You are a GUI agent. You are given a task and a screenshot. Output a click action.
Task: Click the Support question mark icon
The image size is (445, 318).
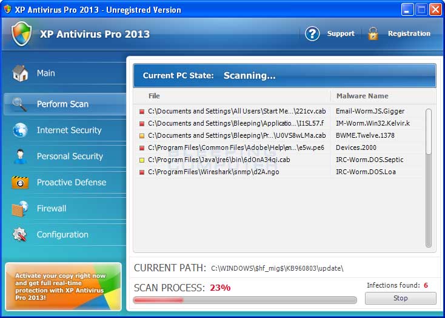[x=312, y=34]
